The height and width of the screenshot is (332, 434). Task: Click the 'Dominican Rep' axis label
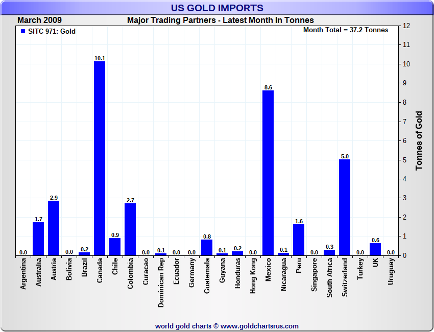[161, 283]
